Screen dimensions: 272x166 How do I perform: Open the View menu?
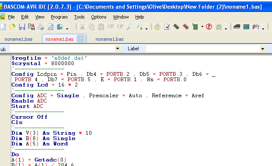click(40, 17)
